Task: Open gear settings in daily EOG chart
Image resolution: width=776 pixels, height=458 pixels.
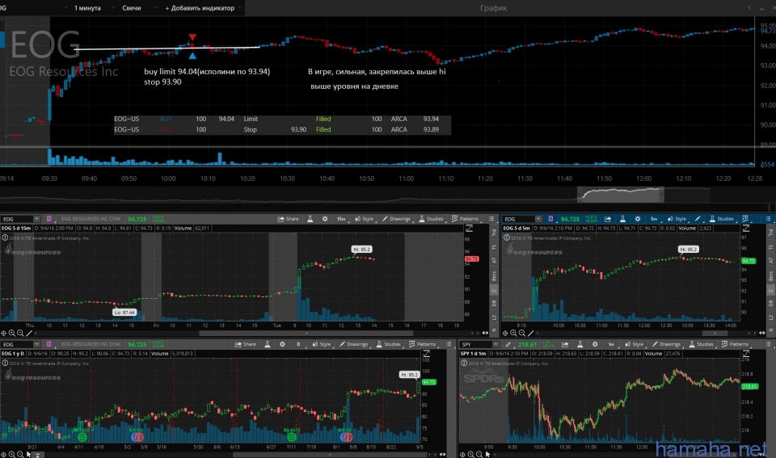Action: 283,344
